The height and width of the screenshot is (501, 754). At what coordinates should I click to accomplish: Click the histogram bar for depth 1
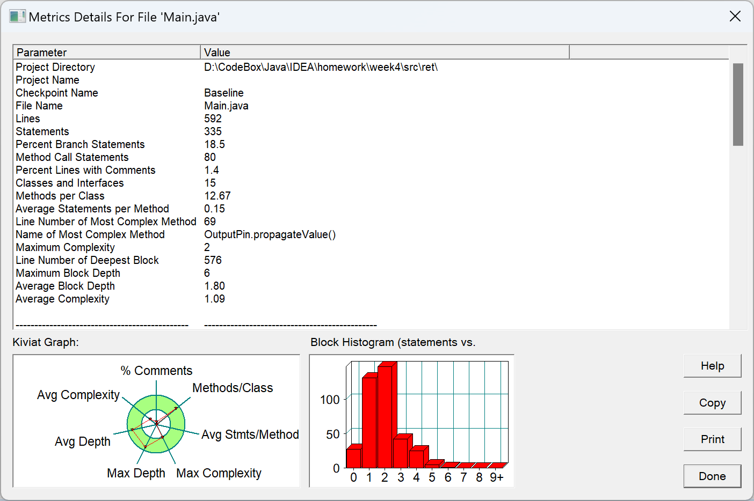[x=369, y=423]
